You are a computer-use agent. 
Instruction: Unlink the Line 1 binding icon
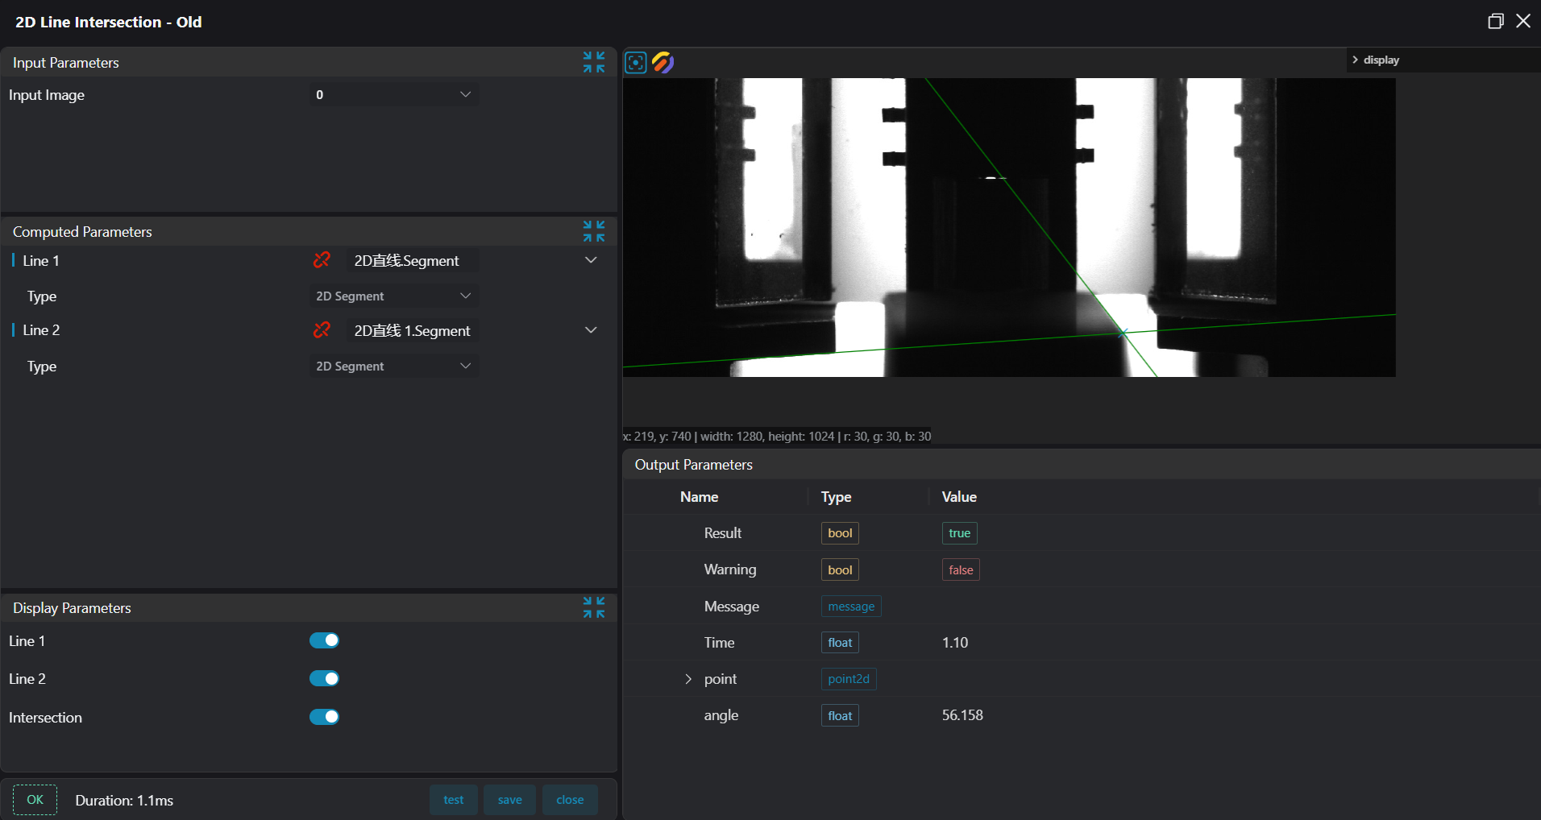[322, 260]
